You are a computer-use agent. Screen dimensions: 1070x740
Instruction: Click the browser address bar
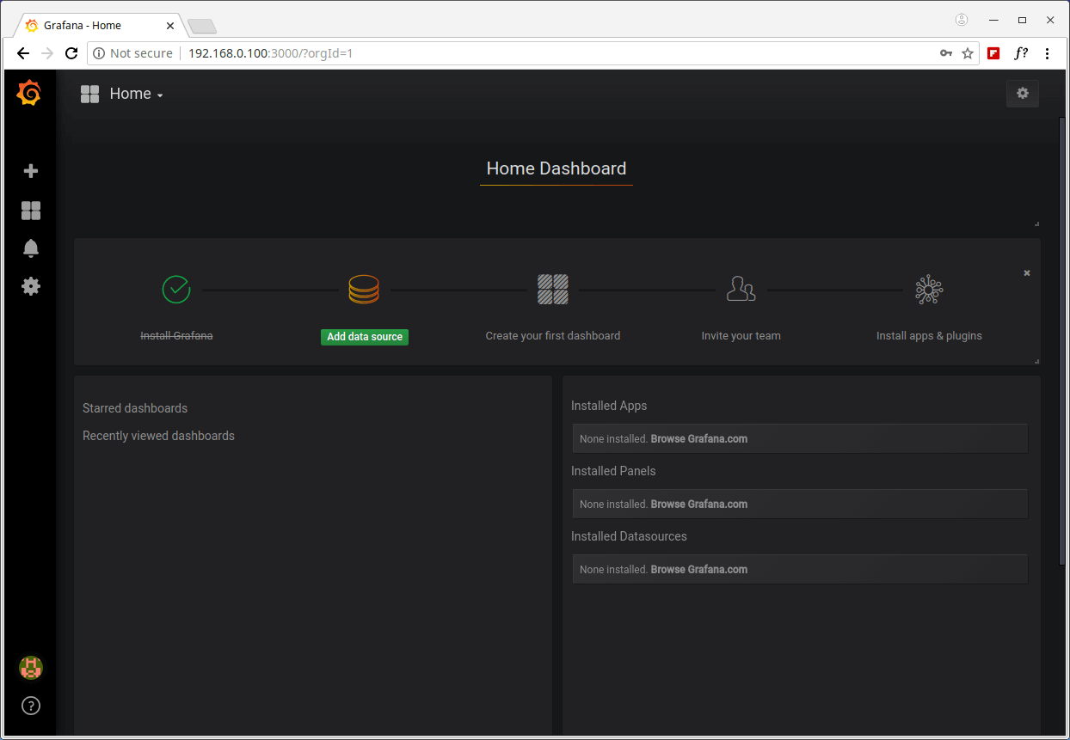[x=550, y=53]
